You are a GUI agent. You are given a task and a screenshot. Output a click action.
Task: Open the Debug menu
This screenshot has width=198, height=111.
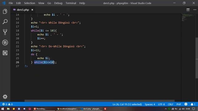tap(58, 3)
